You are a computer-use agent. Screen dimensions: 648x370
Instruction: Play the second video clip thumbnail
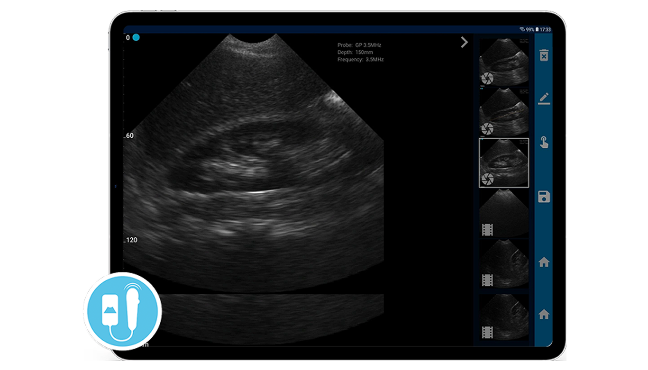[503, 263]
